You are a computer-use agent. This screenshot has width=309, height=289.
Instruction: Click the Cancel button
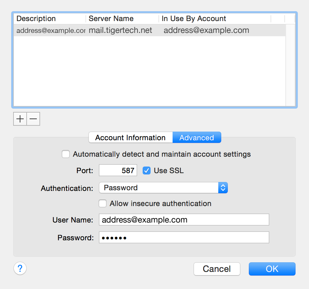(x=217, y=269)
